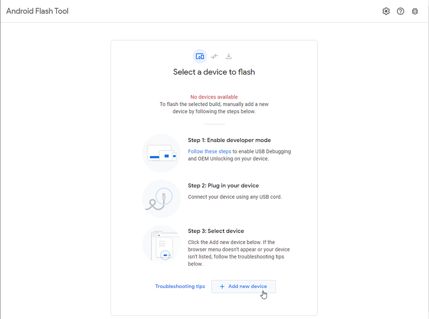Select the highlighted device selection step icon

(x=200, y=56)
